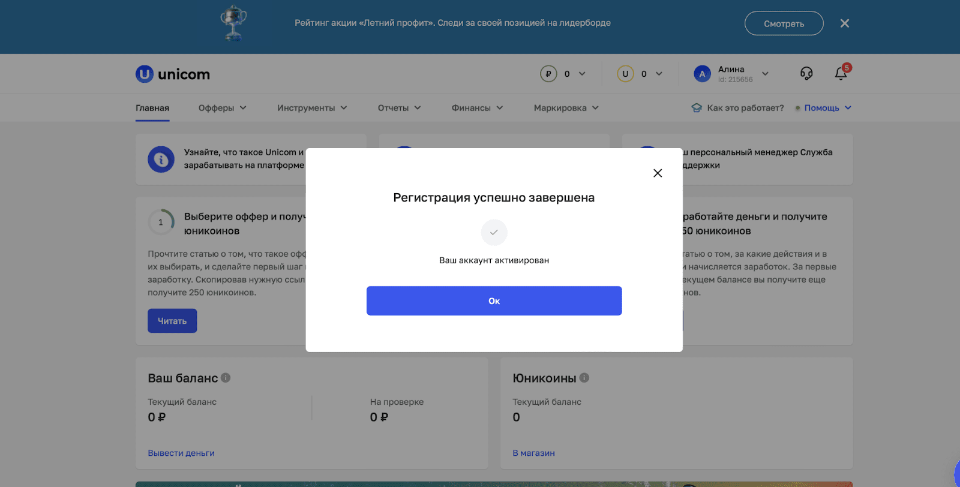Dismiss the top promo banner
The width and height of the screenshot is (960, 487).
pos(845,23)
